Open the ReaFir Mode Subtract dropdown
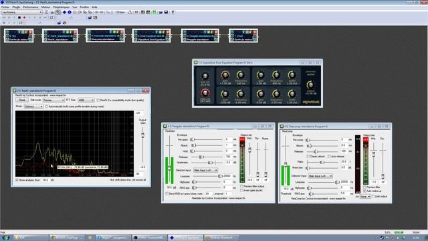This screenshot has height=241, width=428. point(33,106)
